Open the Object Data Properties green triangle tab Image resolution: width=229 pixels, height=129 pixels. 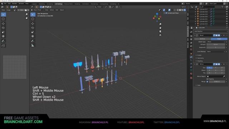191,70
